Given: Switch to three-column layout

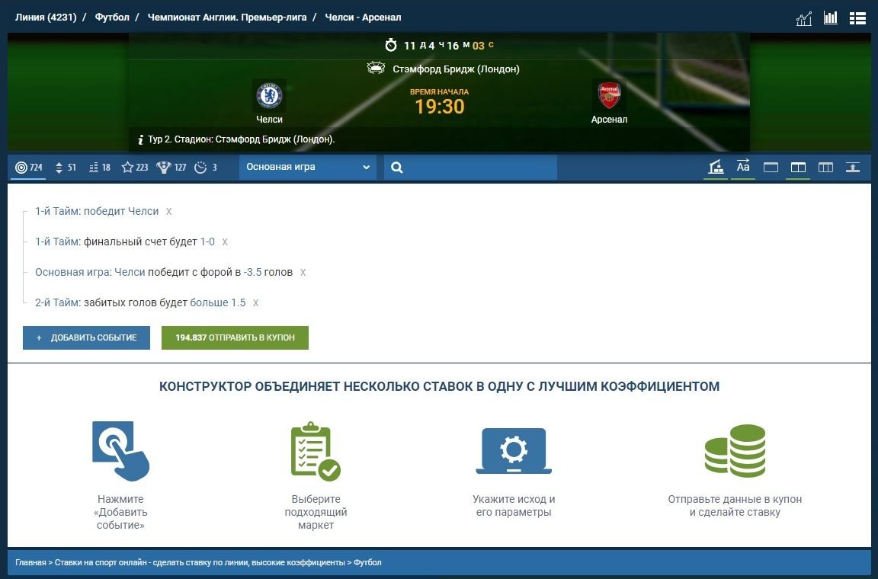Looking at the screenshot, I should pos(825,168).
